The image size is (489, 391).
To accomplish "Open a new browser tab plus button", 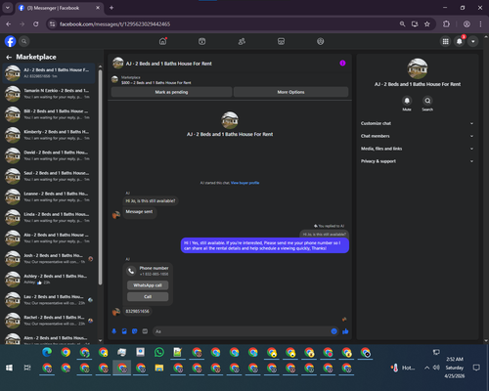I will pyautogui.click(x=111, y=8).
